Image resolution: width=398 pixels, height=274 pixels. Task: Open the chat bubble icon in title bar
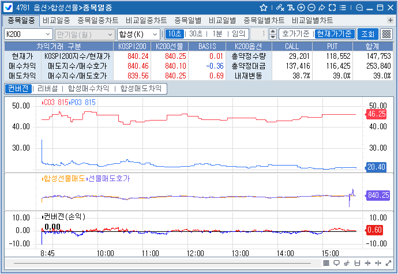[359, 7]
